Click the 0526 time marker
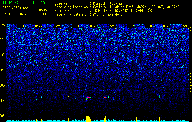Image resolution: width=192 pixels, height=122 pixels. (x=112, y=26)
